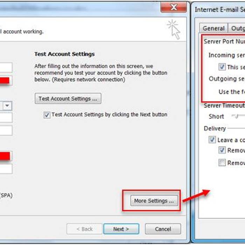Screen dimensions: 245x245
Task: Select the 'Server Port Nu...' label text
Action: click(x=224, y=41)
